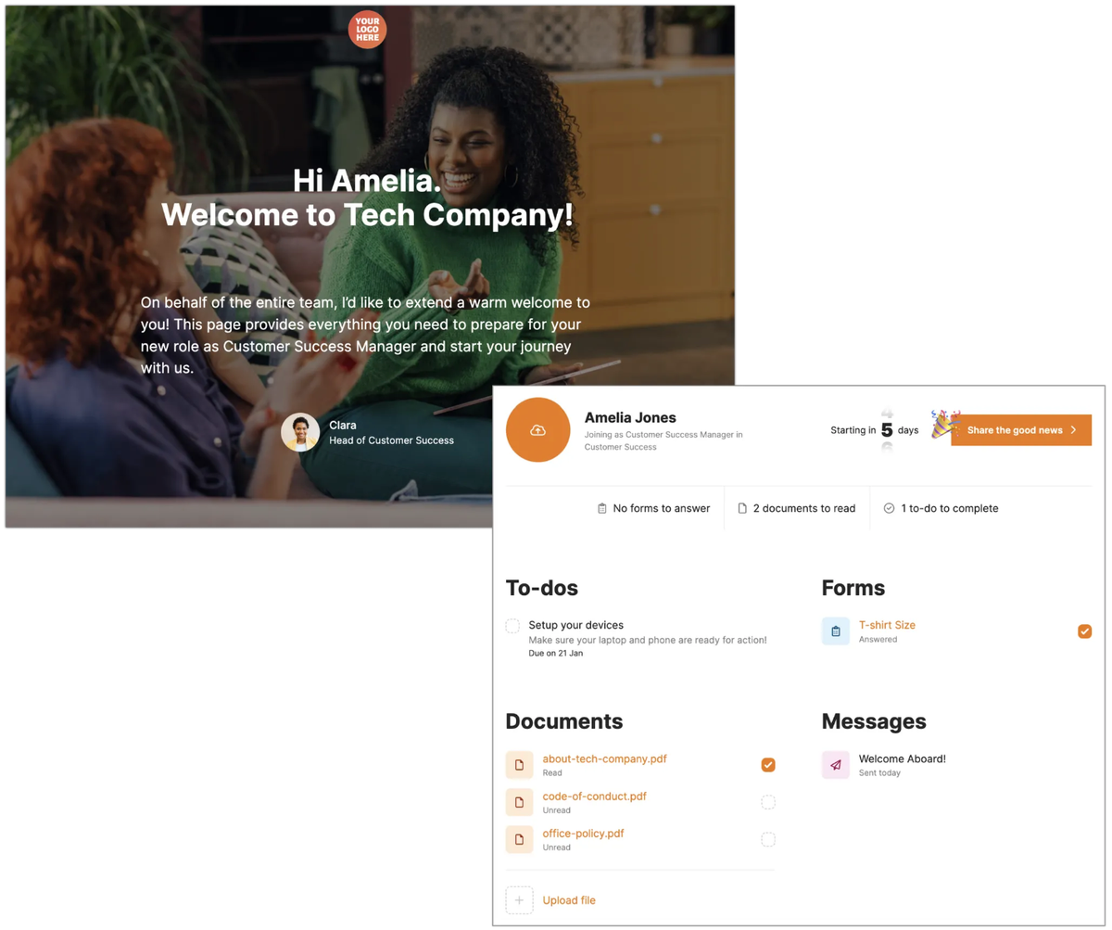Select the No forms to answer summary
This screenshot has width=1112, height=930.
coord(653,508)
